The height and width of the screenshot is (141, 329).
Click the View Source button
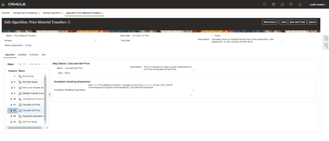[x=270, y=22]
